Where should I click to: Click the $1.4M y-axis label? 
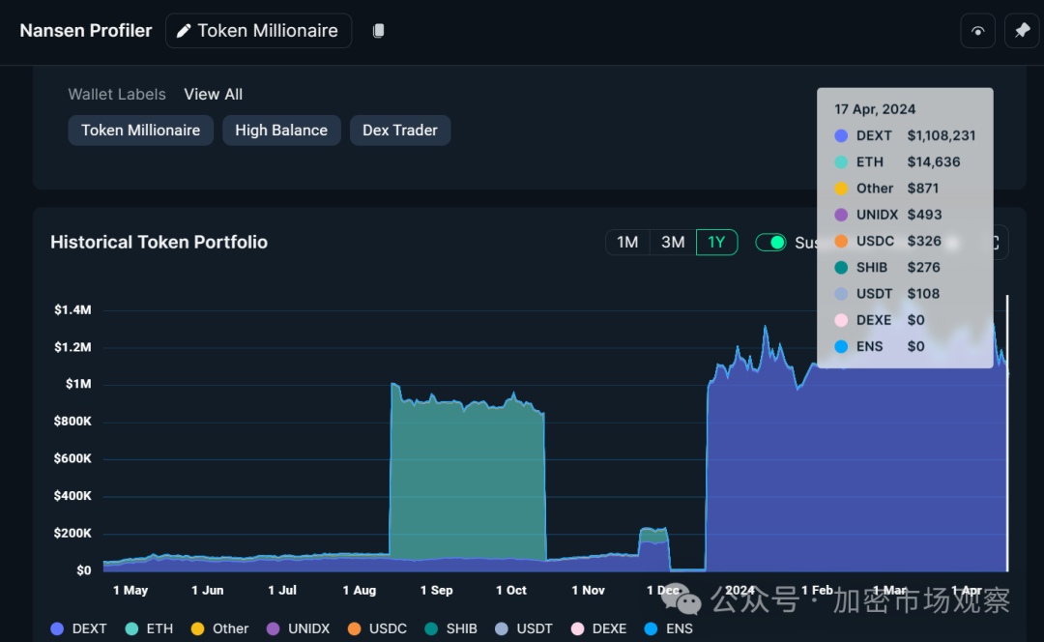click(72, 309)
